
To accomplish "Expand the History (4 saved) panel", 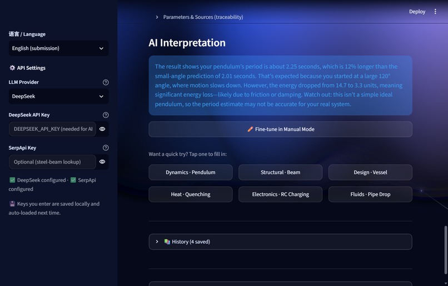I will point(280,242).
